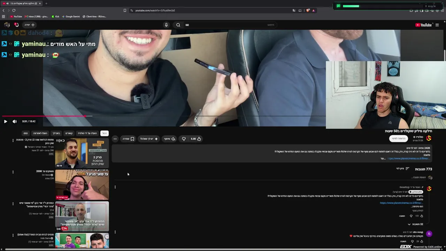Open the Client Area bookmark
This screenshot has height=251, width=446.
94,16
